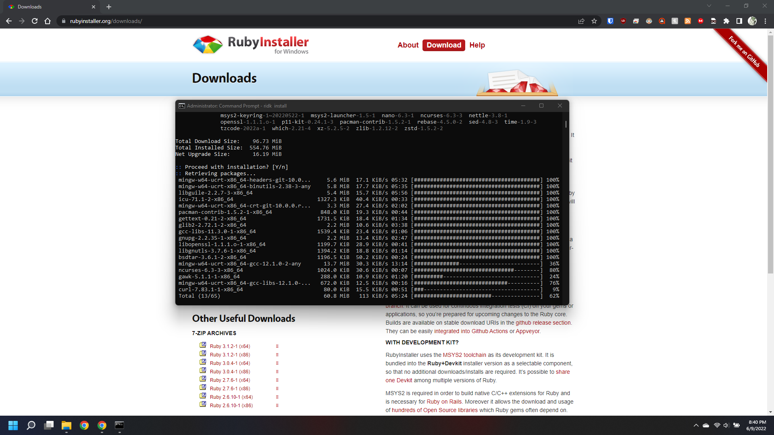The image size is (774, 435).
Task: Open a new browser tab
Action: [x=109, y=7]
